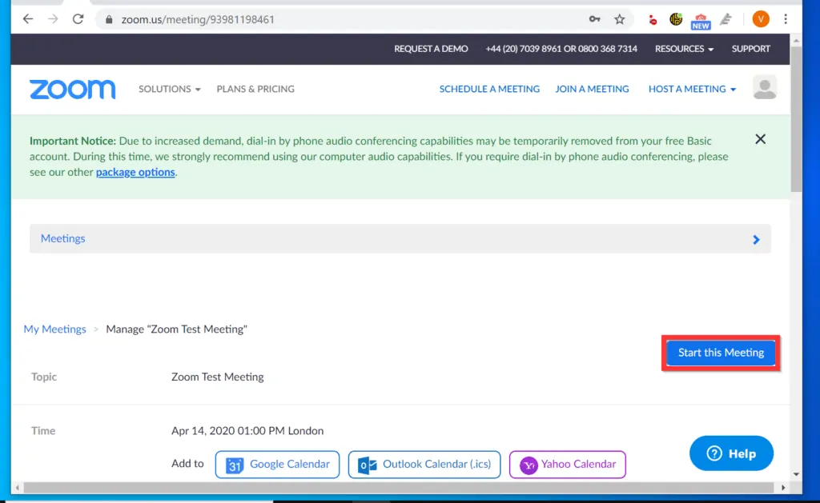Click the address bar URL
The image size is (820, 503).
point(198,20)
